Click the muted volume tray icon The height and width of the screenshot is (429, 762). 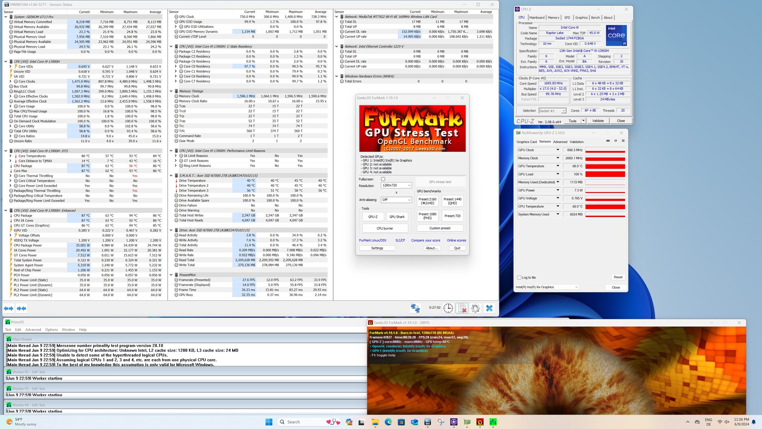click(x=727, y=422)
